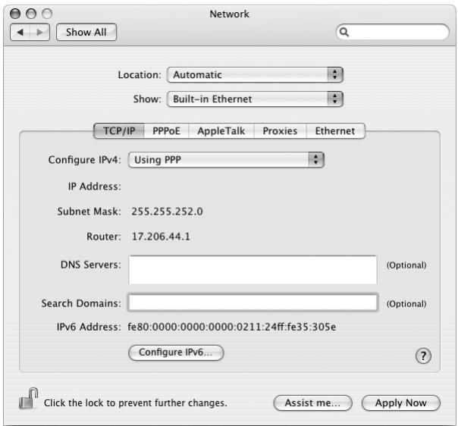Minimize the Network window
The width and height of the screenshot is (458, 426).
(x=31, y=14)
